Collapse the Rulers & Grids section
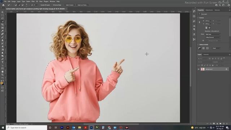The image size is (231, 130). pos(198,44)
